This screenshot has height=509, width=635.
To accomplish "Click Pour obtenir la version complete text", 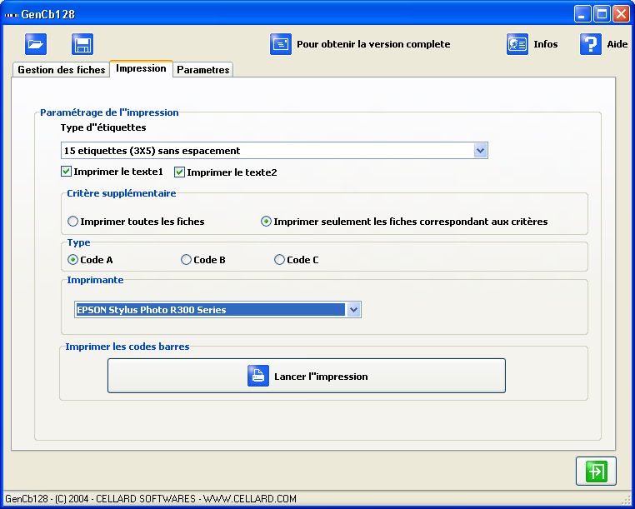I will pos(373,44).
